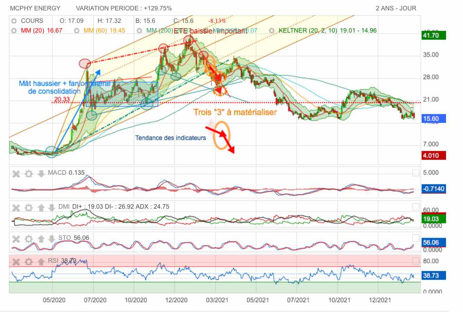Move the STO panel down
The width and height of the screenshot is (463, 312).
[51, 239]
